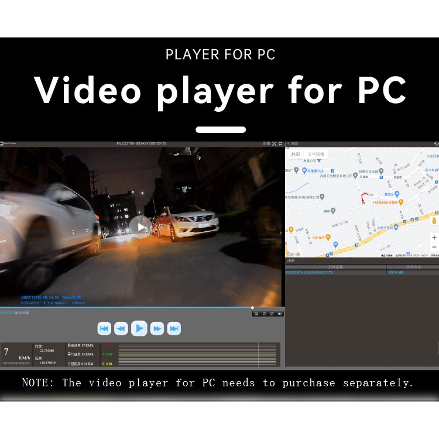The height and width of the screenshot is (439, 439).
Task: Click the rotate icon below the video
Action: pos(264,314)
